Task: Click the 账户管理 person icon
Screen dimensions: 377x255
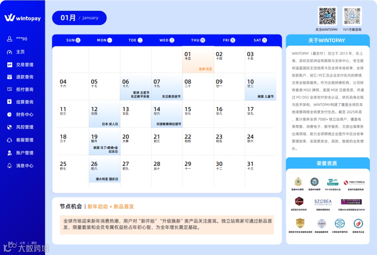Action: [x=9, y=153]
